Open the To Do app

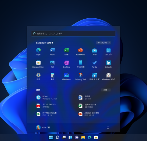95,64
